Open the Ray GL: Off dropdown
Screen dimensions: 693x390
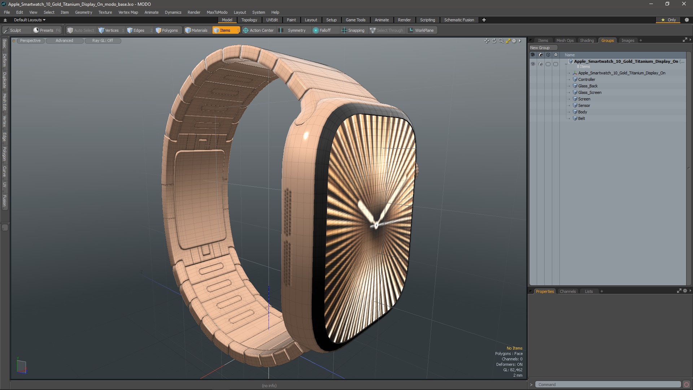click(103, 40)
